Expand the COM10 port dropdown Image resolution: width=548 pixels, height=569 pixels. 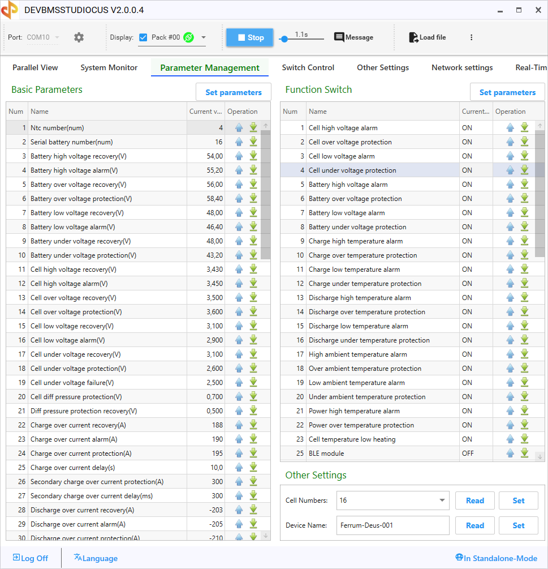[57, 38]
